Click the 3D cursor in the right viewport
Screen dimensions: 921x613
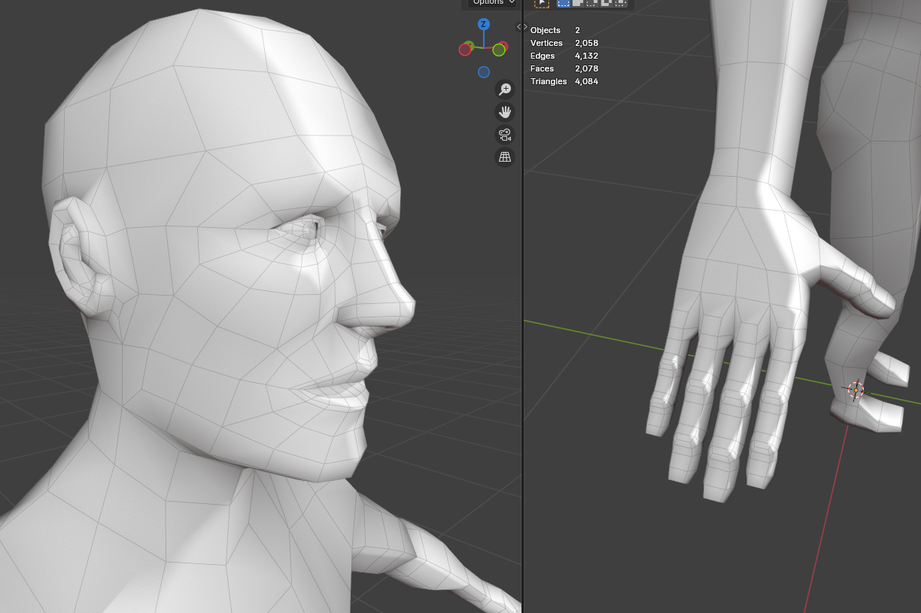pos(856,390)
